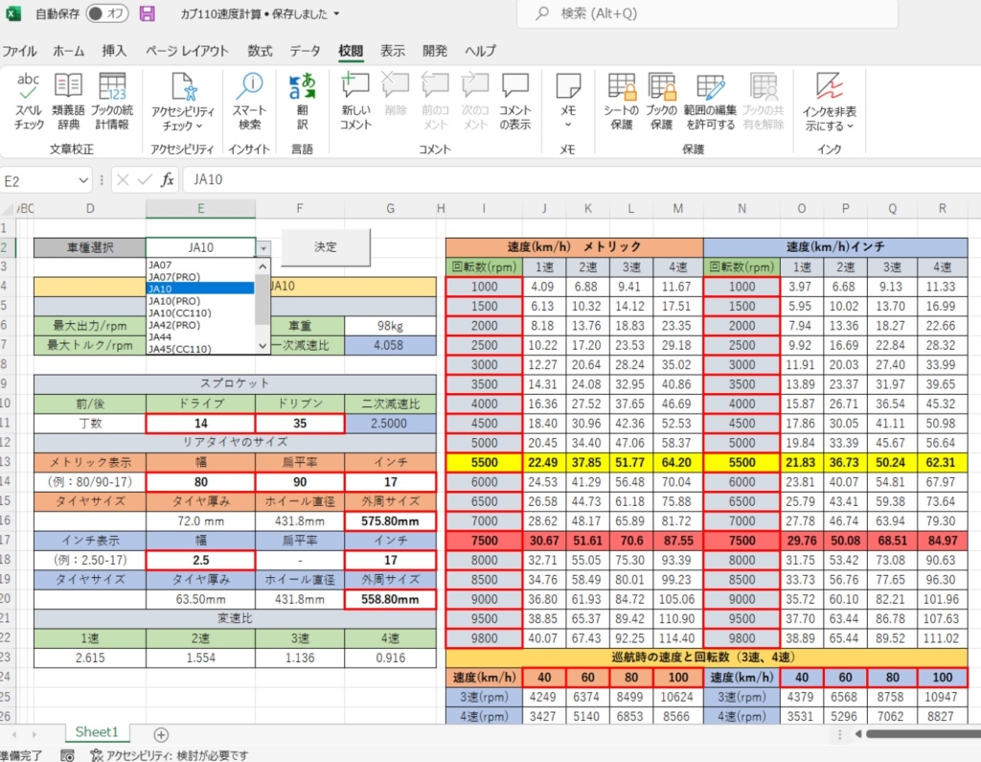Click accessibility status in status bar
Viewport: 981px width, 762px height.
tap(170, 755)
